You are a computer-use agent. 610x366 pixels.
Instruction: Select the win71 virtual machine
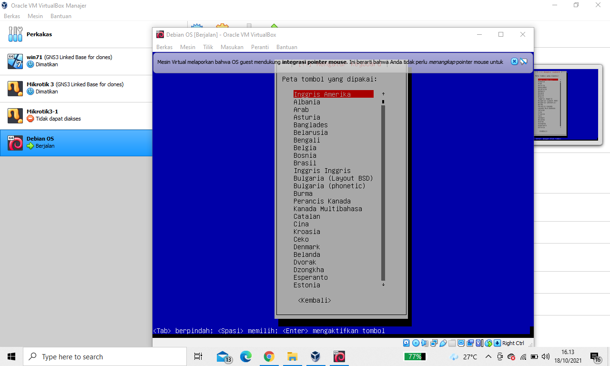point(76,61)
